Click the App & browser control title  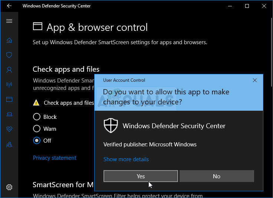pyautogui.click(x=97, y=27)
